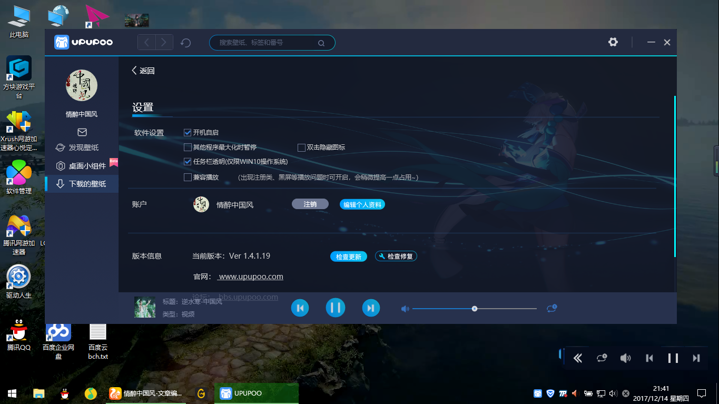
Task: Click blue shield security tray icon
Action: point(550,393)
